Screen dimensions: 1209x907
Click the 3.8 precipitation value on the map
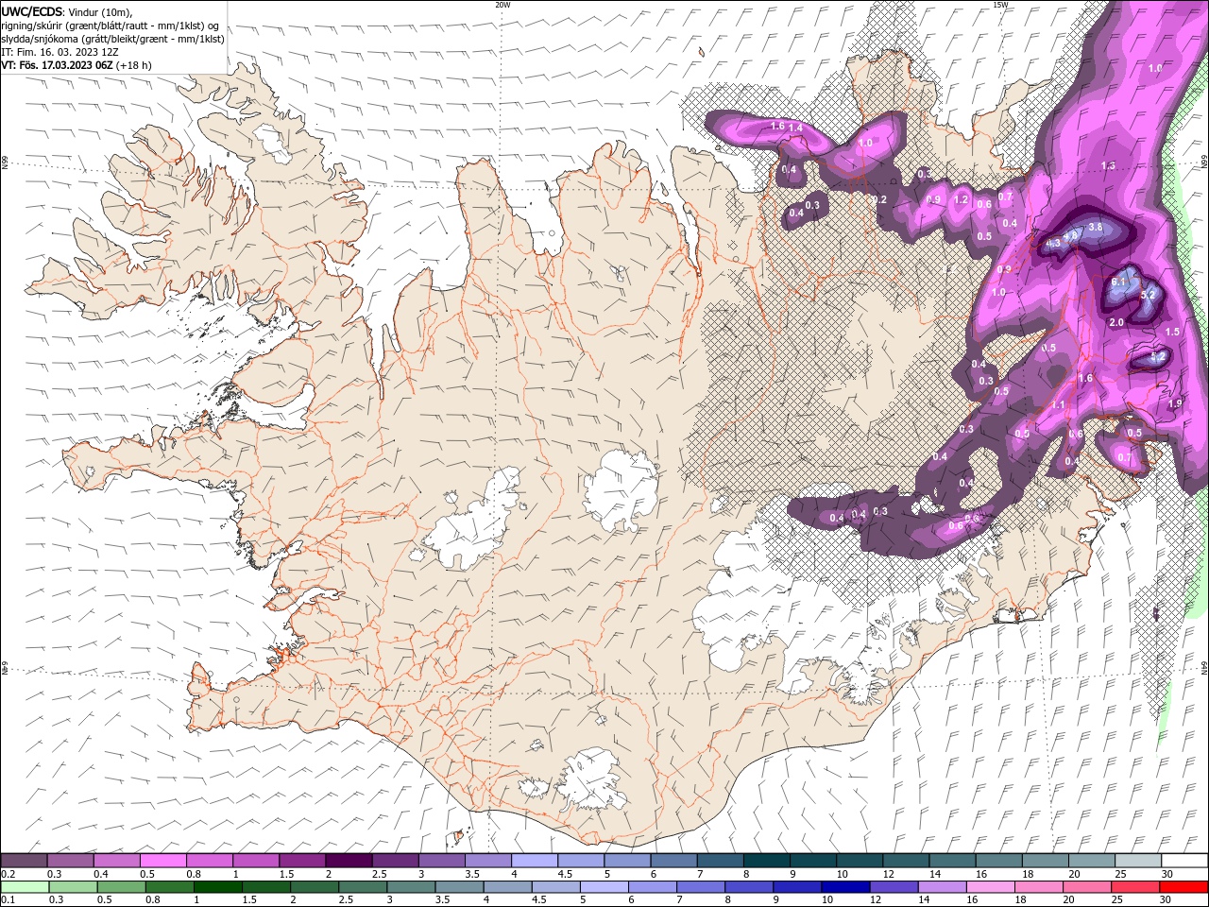[x=1096, y=228]
